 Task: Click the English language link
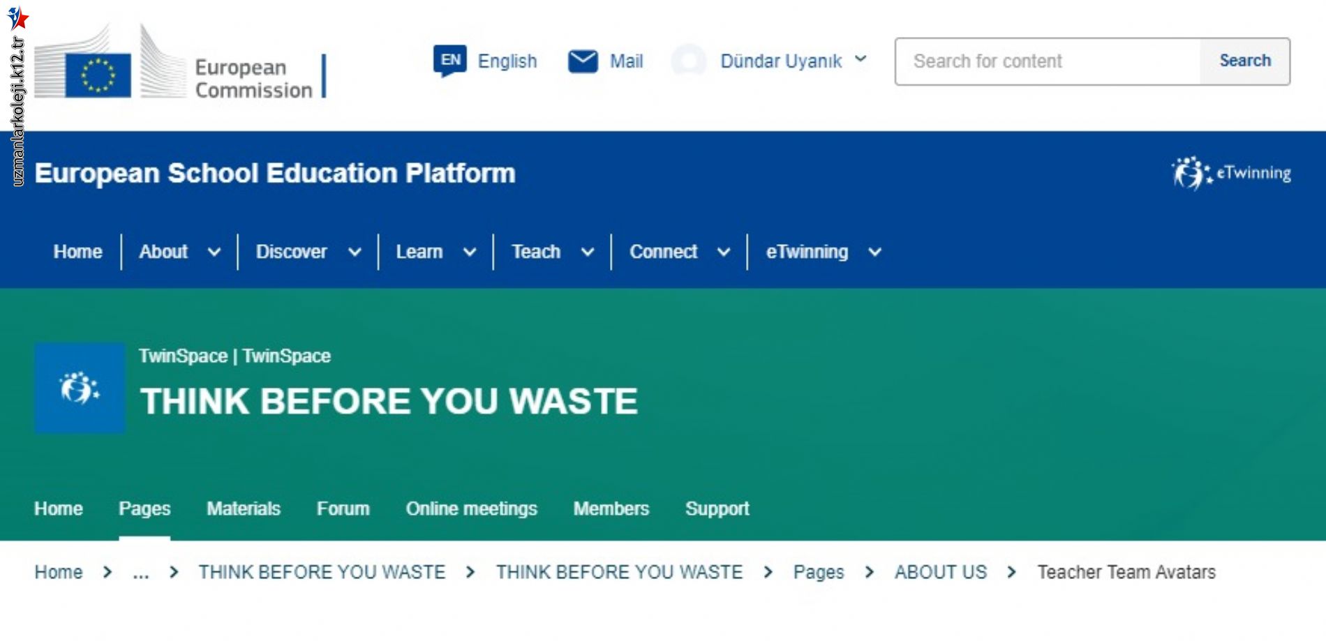coord(507,61)
